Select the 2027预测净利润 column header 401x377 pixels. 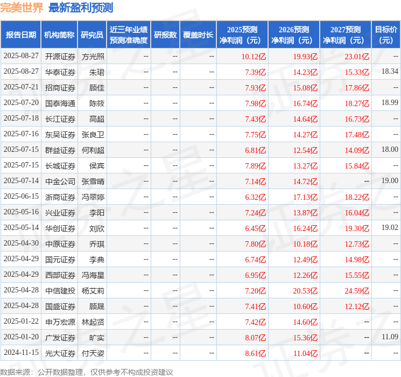346,35
